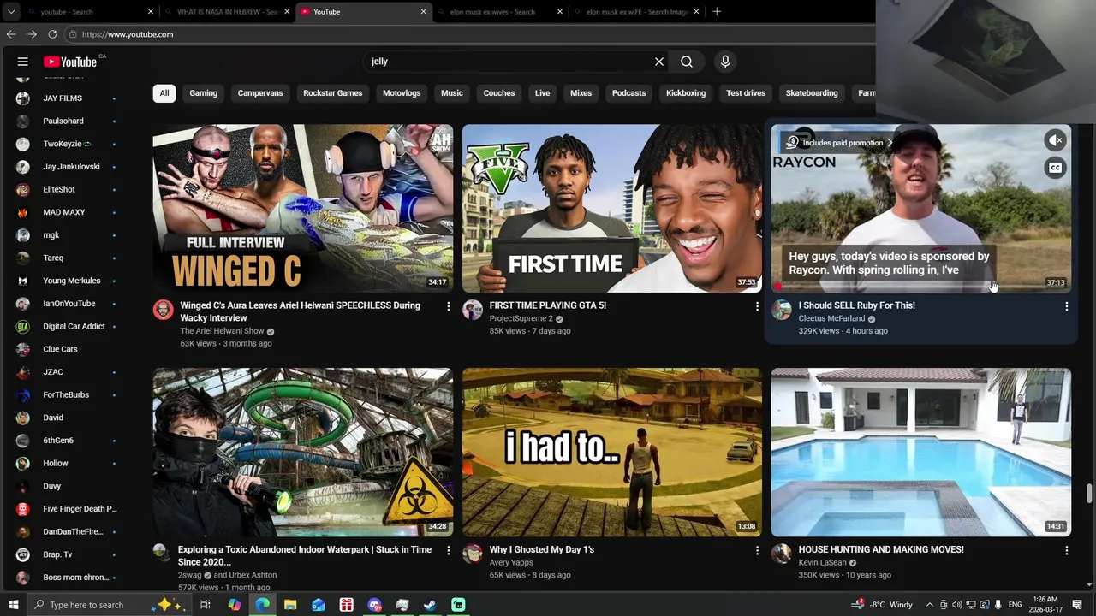Image resolution: width=1096 pixels, height=616 pixels.
Task: Open a new browser tab with plus icon
Action: (717, 12)
